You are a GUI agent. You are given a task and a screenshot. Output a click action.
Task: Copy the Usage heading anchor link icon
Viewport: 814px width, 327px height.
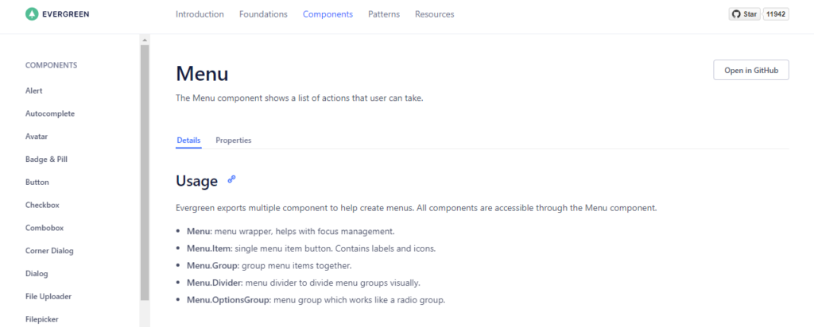(x=231, y=179)
